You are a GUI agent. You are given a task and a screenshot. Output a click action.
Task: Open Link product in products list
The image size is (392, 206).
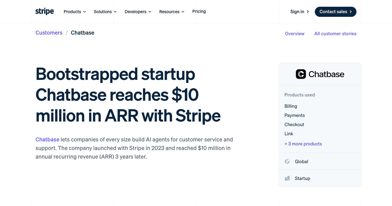[289, 134]
